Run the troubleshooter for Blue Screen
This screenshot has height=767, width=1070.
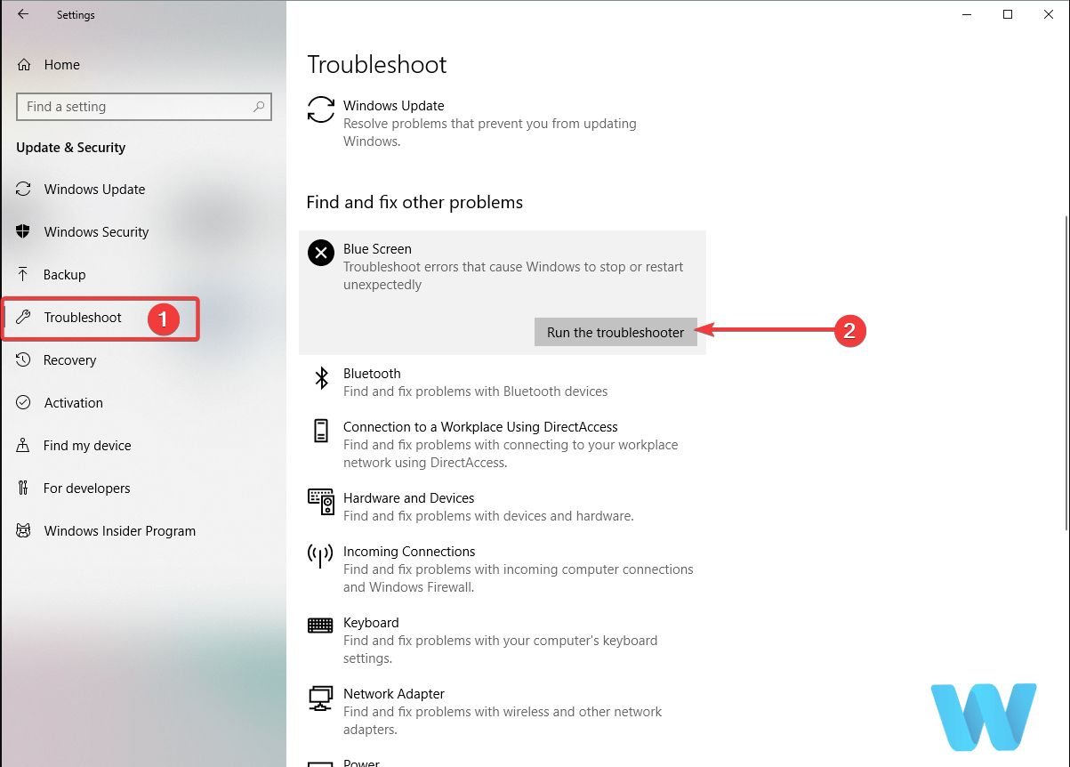point(615,332)
